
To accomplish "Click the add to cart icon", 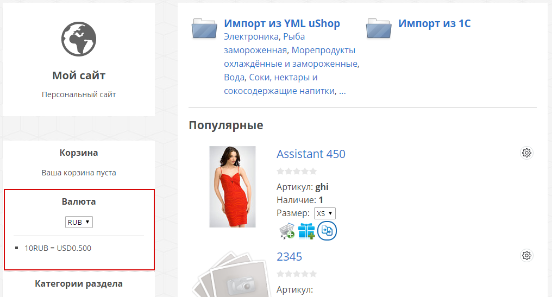I will 287,231.
